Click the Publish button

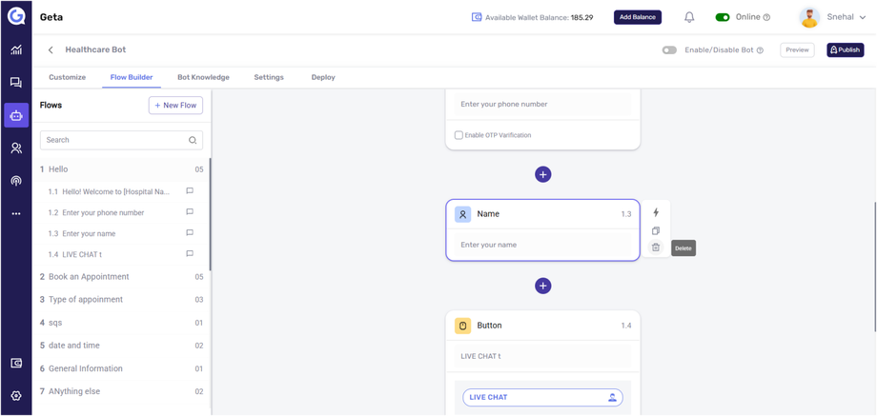846,50
